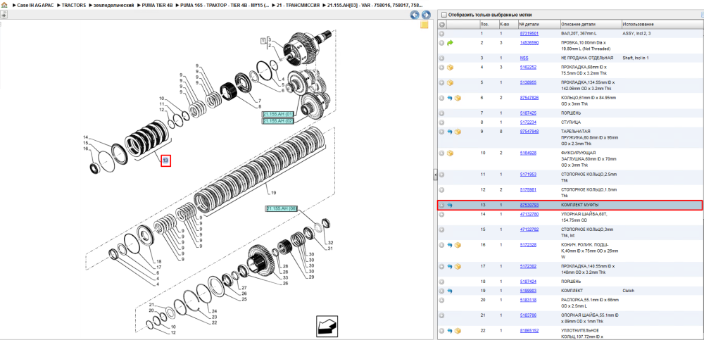Open the 21.155.AH (02) diagram reference label

[278, 121]
